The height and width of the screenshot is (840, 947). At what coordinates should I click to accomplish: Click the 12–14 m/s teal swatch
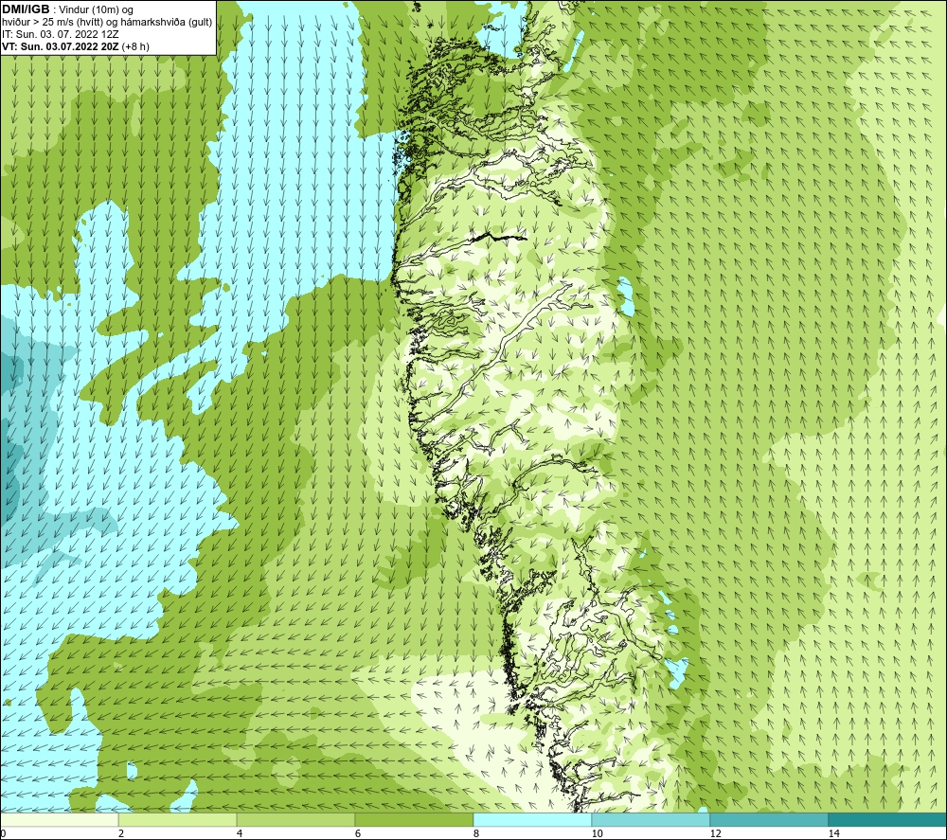coord(769,819)
